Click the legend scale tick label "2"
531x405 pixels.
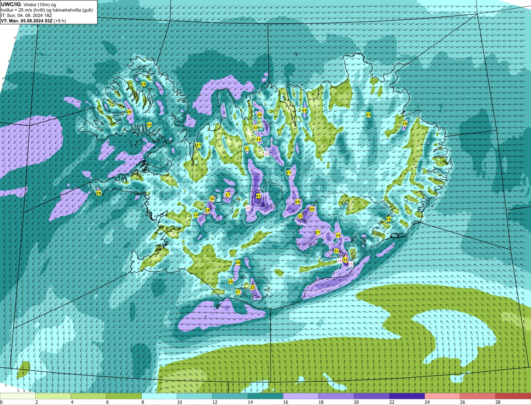[x=37, y=402]
